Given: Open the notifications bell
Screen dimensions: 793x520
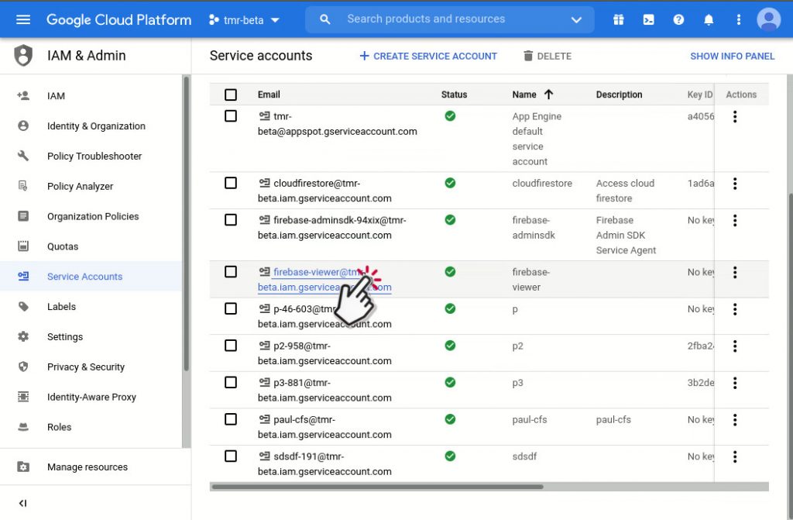Looking at the screenshot, I should click(x=709, y=19).
